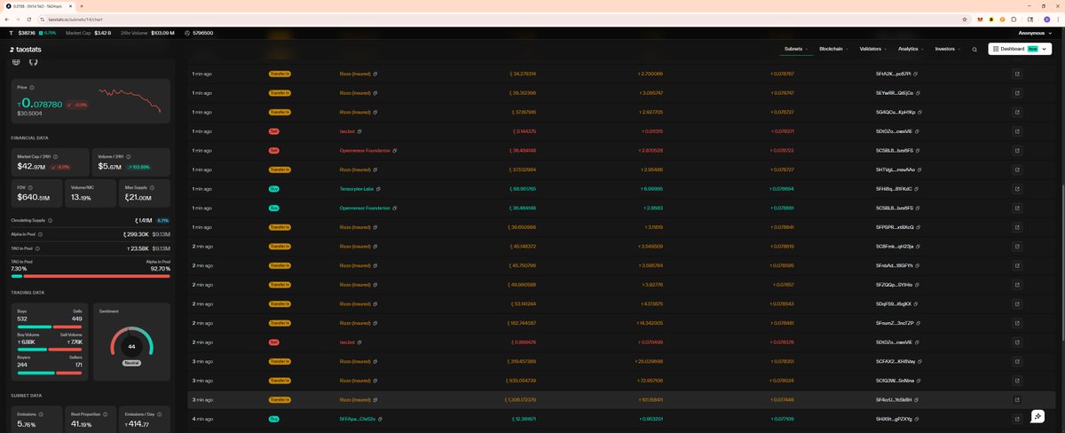Open the Anonymous account dropdown
This screenshot has width=1065, height=433.
[1035, 33]
